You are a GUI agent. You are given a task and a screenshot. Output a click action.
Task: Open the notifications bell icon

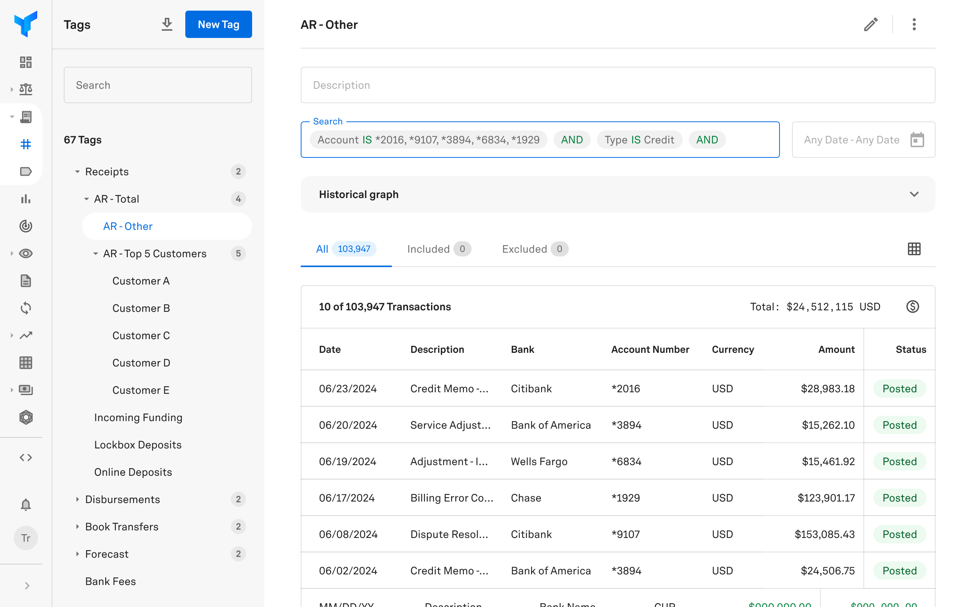click(x=26, y=504)
